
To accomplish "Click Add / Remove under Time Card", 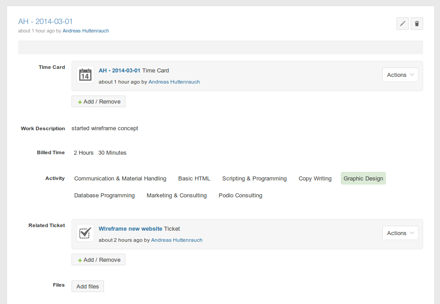I will click(98, 102).
